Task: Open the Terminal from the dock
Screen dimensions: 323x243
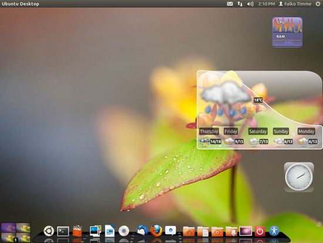Action: click(x=63, y=231)
